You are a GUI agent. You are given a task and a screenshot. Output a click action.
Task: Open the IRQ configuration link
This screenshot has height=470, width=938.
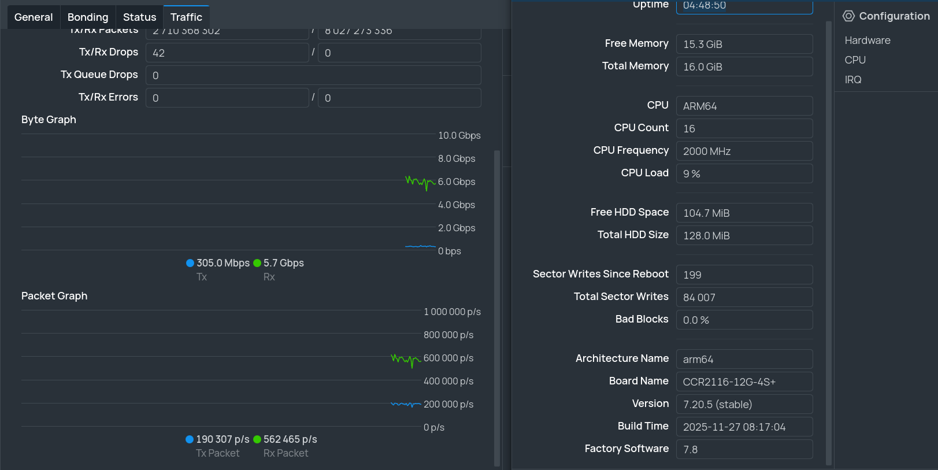(853, 80)
